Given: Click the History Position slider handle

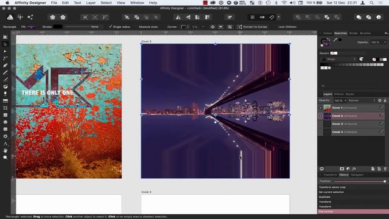Looking at the screenshot, I should 385,181.
